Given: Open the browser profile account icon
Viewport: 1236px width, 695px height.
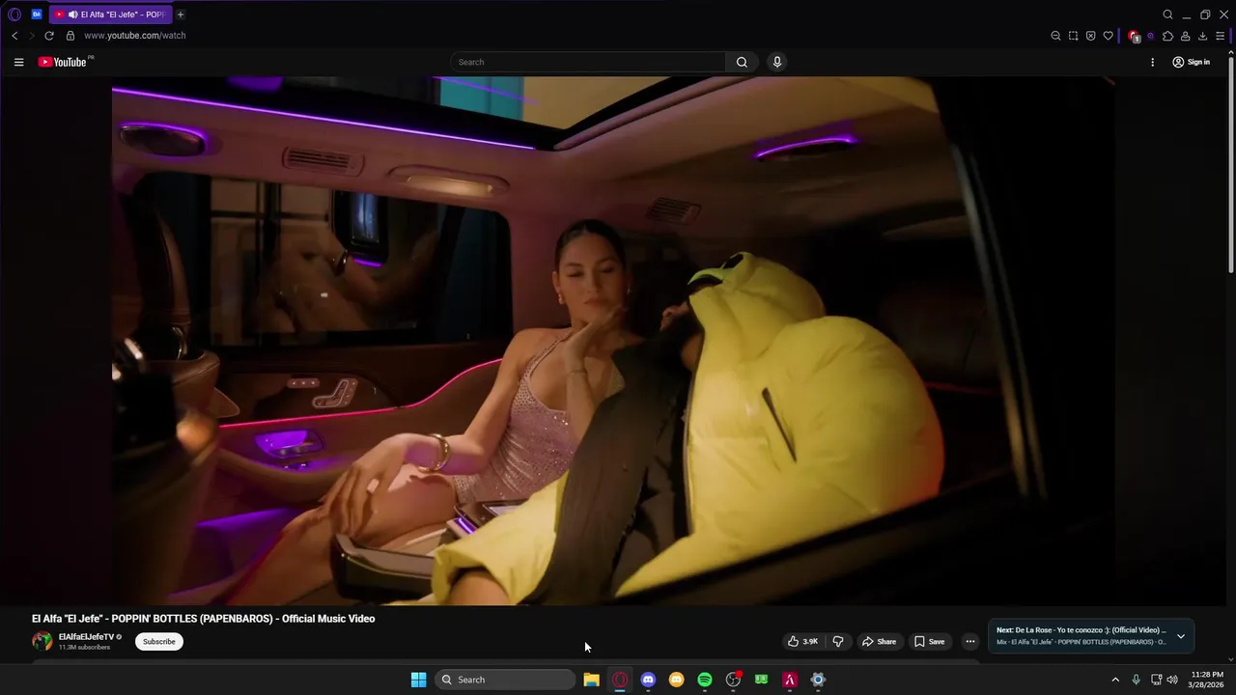Looking at the screenshot, I should tap(1185, 36).
